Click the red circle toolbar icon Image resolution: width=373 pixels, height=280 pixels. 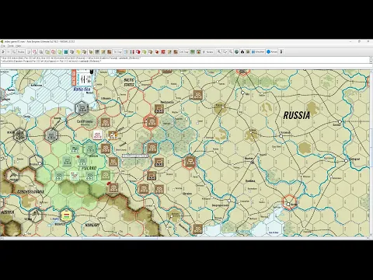pyautogui.click(x=138, y=52)
